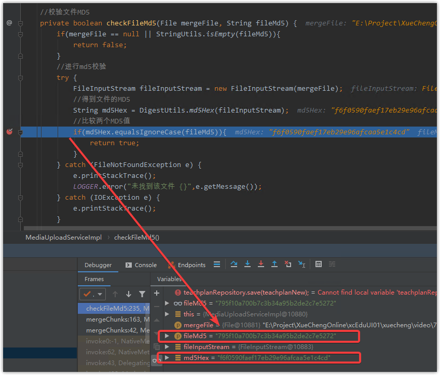Screen dimensions: 440x375
Task: Click the editor horizontal scrollbar
Action: tap(230, 228)
